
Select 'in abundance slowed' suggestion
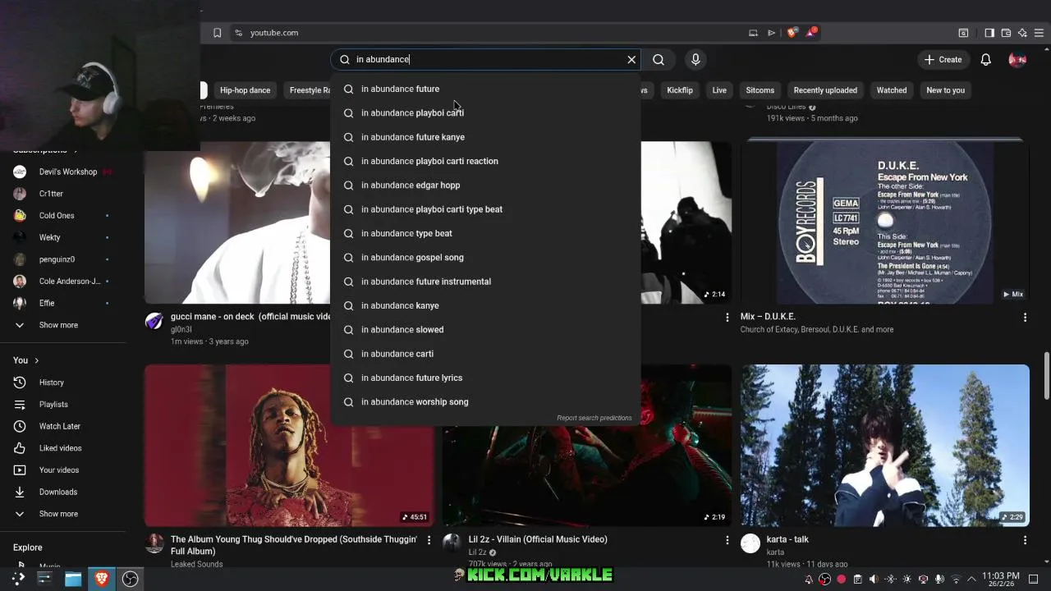(x=485, y=329)
